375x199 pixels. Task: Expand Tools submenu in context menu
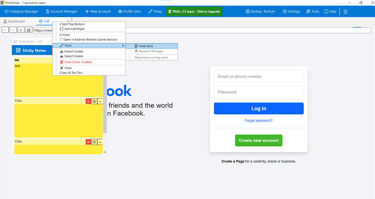pos(89,45)
